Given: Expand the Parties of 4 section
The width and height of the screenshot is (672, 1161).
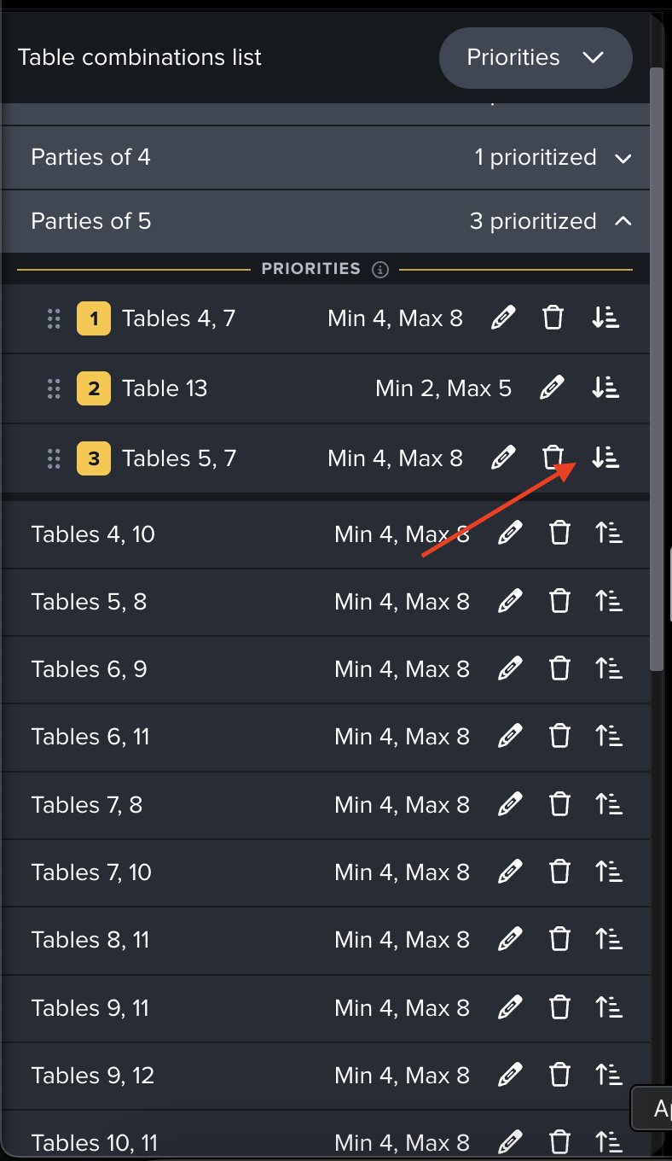Looking at the screenshot, I should (623, 158).
